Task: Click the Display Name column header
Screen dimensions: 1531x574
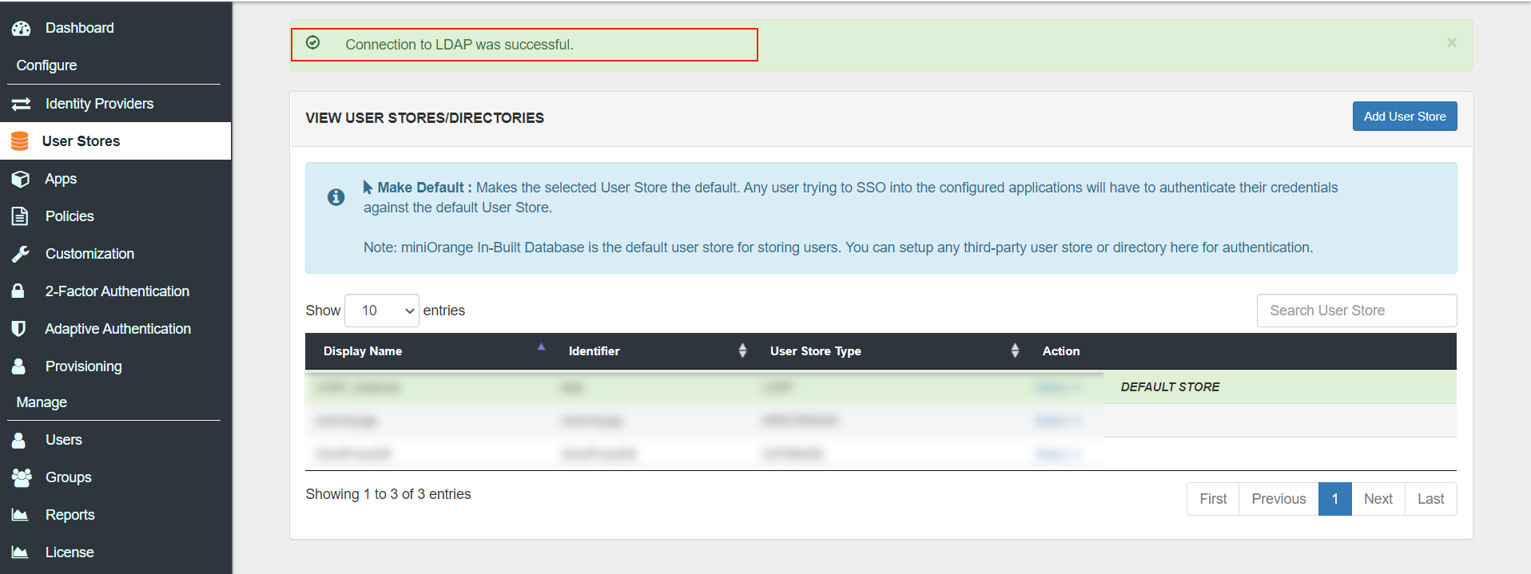Action: click(363, 351)
